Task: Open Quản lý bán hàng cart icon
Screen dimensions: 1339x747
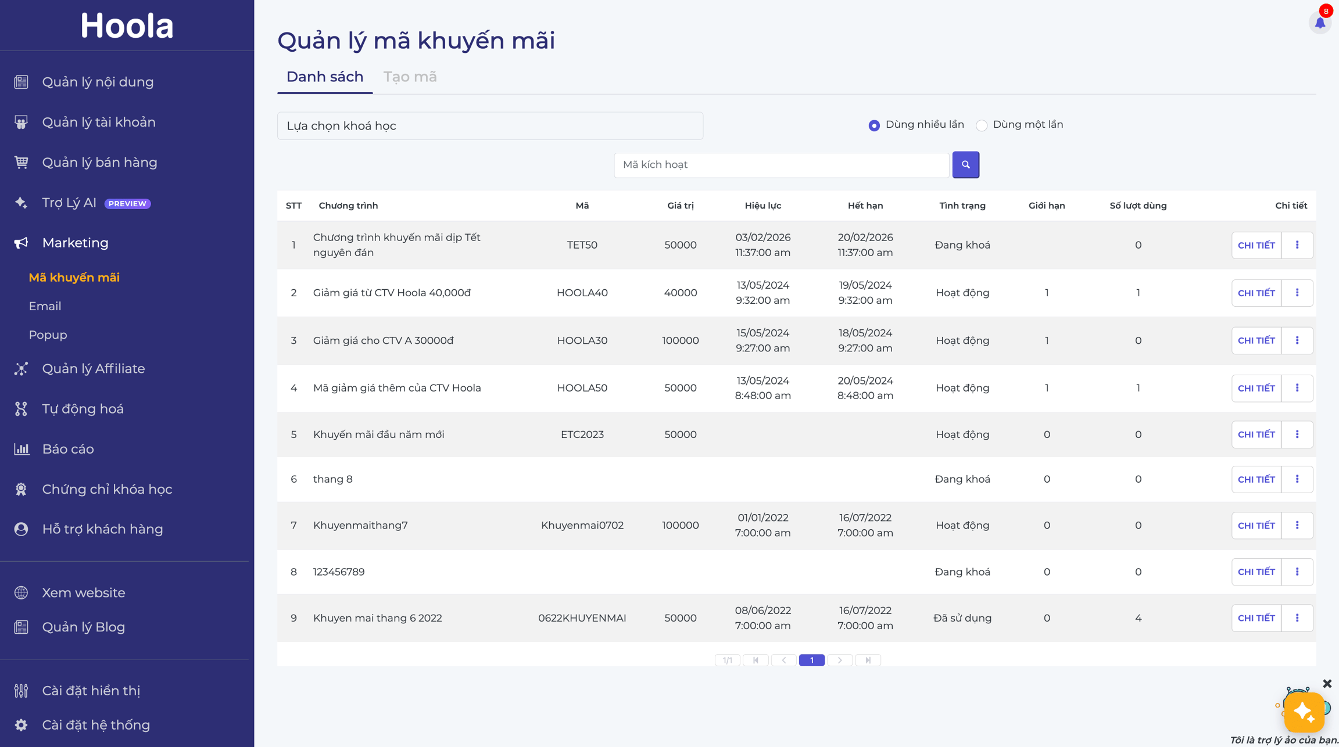Action: click(x=22, y=162)
